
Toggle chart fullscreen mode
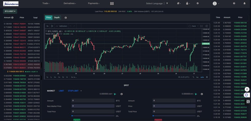coord(201,26)
